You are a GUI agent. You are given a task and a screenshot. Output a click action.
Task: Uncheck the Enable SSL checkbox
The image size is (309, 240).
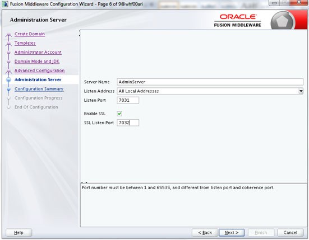[x=119, y=114]
